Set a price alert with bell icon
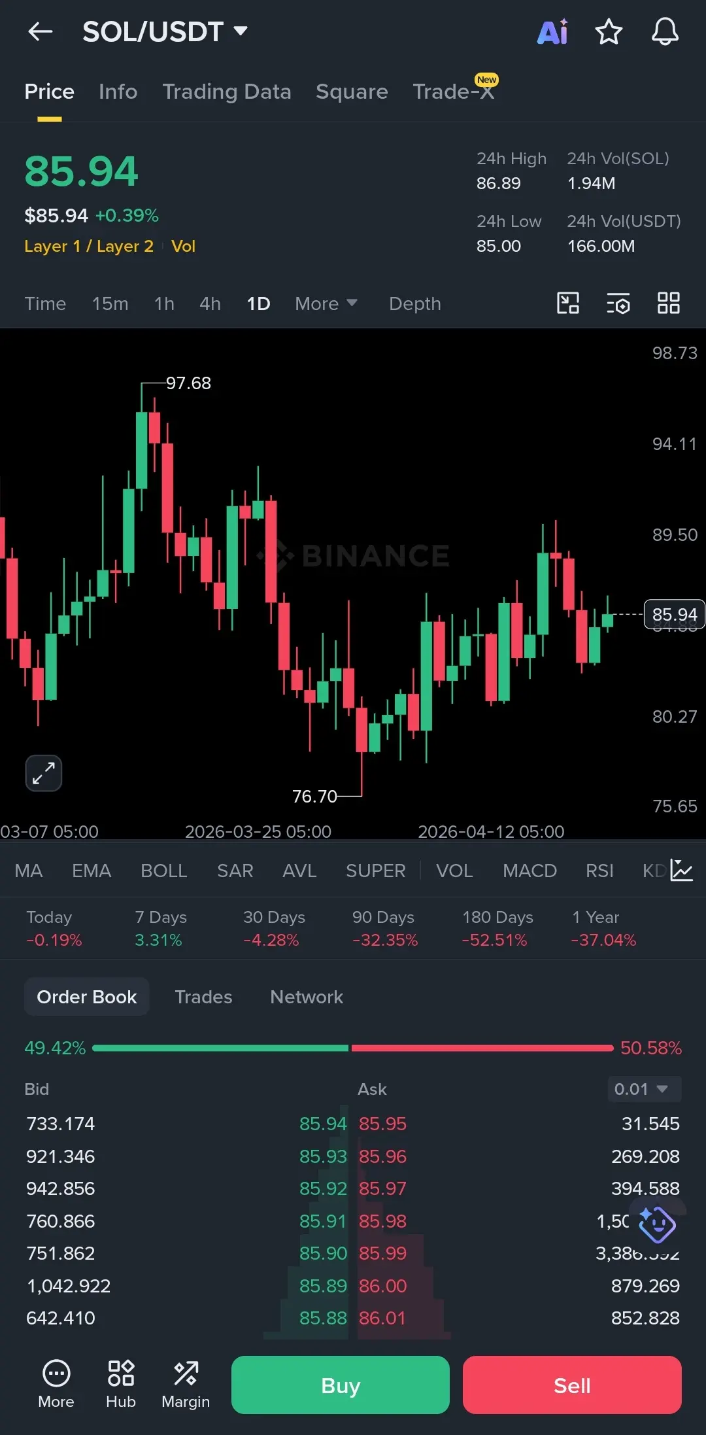706x1435 pixels. 665,31
